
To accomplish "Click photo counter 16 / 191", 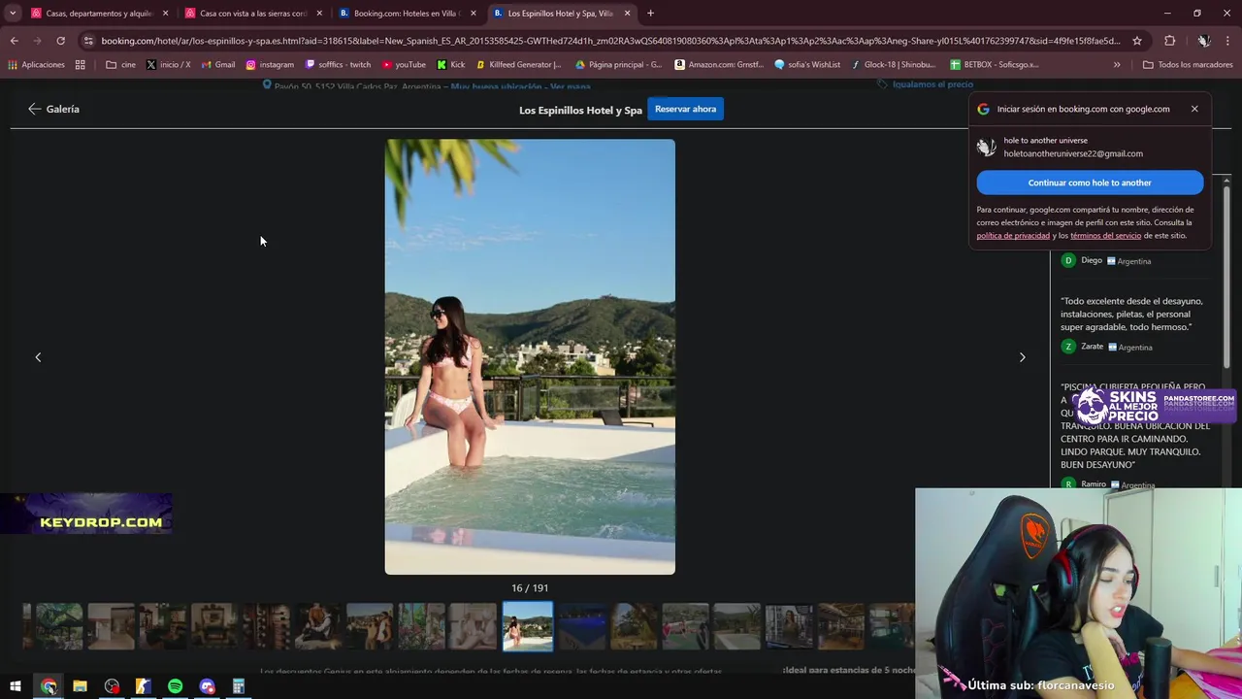I will point(530,587).
